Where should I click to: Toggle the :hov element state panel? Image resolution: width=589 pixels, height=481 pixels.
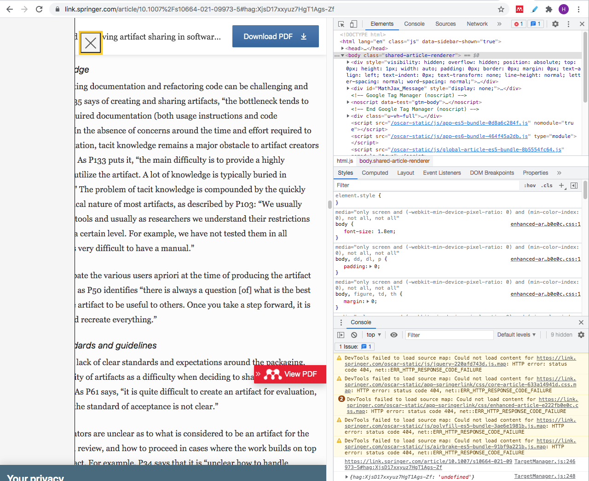pyautogui.click(x=530, y=185)
